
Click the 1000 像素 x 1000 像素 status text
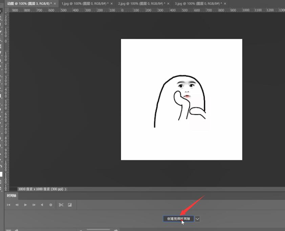[x=41, y=189]
